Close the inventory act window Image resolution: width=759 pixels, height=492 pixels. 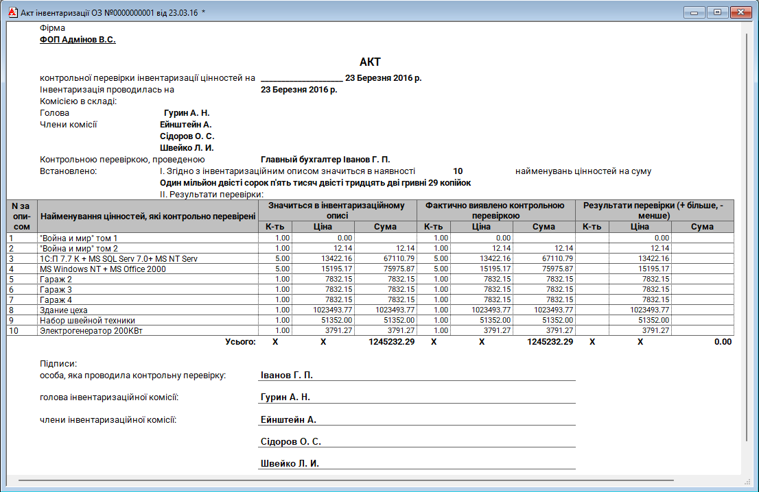coord(740,12)
